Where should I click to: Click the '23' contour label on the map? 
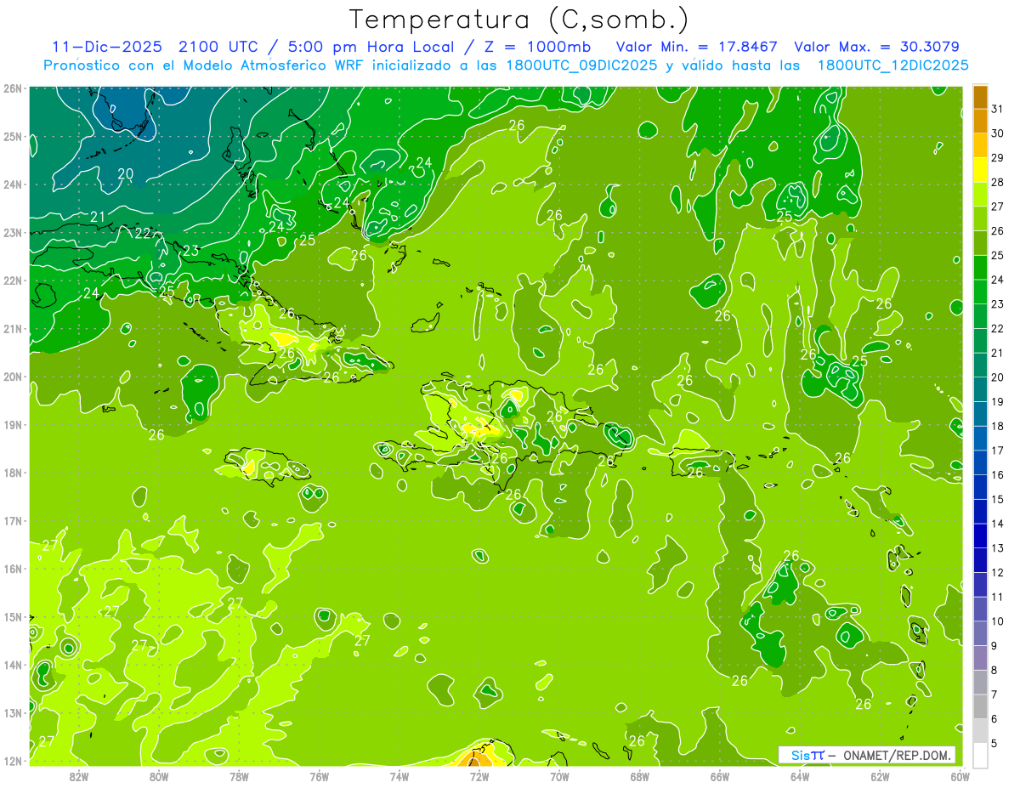pyautogui.click(x=190, y=251)
